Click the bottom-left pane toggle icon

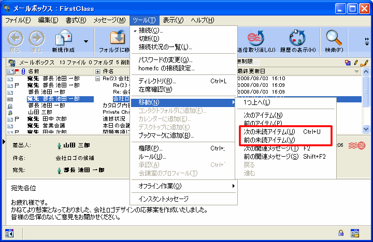tap(9, 233)
